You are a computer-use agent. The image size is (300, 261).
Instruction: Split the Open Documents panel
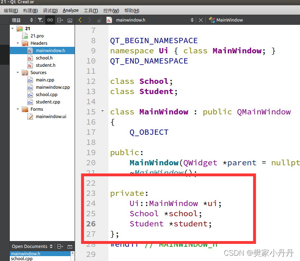[60, 247]
